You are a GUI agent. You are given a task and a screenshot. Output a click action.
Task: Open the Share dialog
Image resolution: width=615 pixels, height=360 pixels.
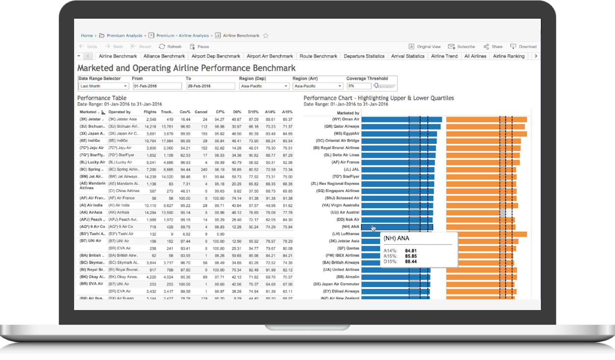[493, 47]
